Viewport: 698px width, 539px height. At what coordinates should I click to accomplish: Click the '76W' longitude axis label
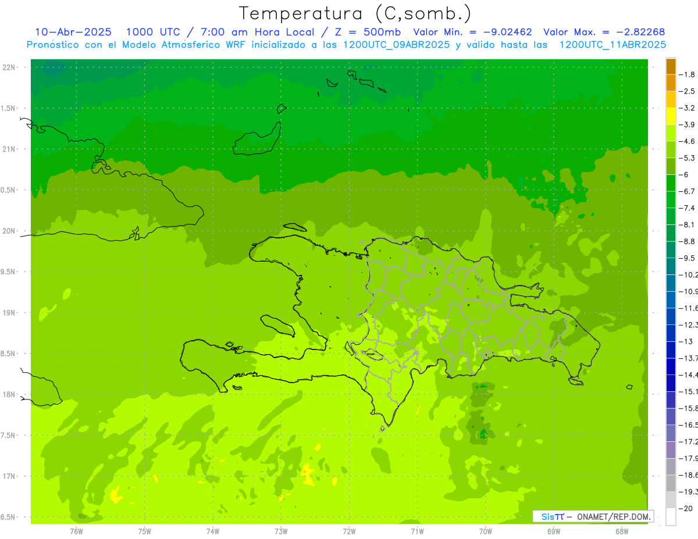point(76,531)
